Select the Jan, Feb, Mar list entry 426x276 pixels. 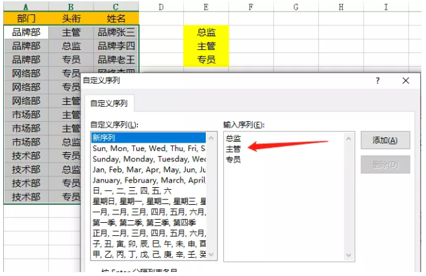[149, 170]
